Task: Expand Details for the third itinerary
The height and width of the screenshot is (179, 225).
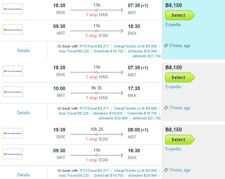Action: pos(23,175)
